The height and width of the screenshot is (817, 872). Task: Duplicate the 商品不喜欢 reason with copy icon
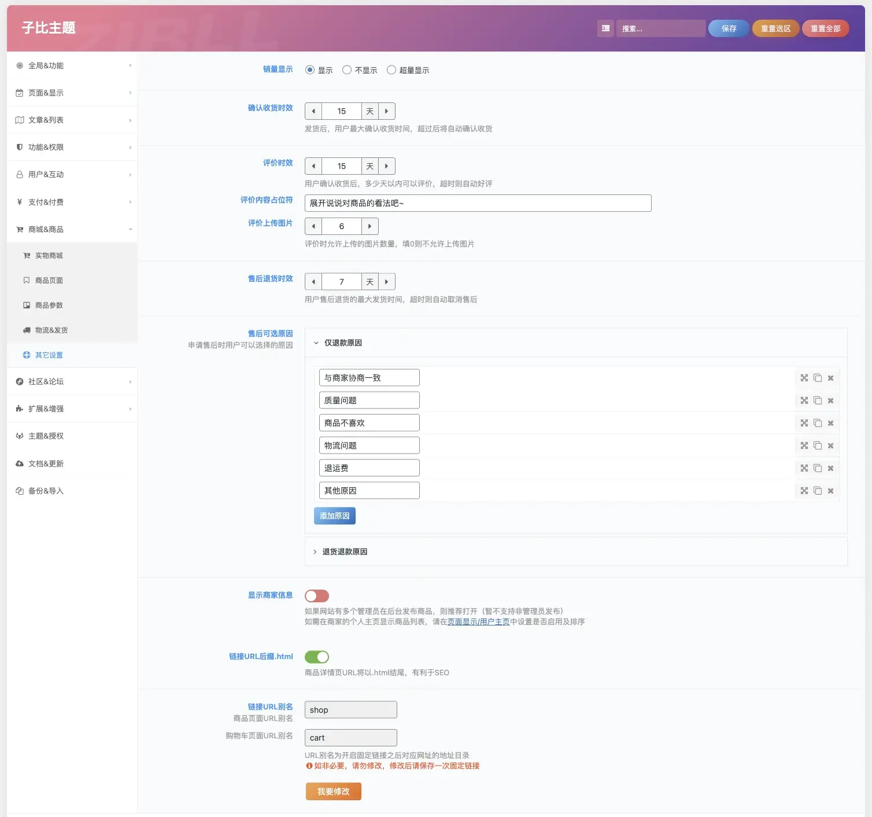[x=818, y=423]
